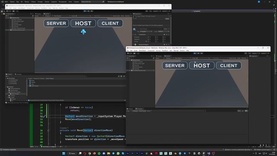Open Gizmos dropdown in left Unity game view
Image resolution: width=277 pixels, height=156 pixels.
click(128, 16)
